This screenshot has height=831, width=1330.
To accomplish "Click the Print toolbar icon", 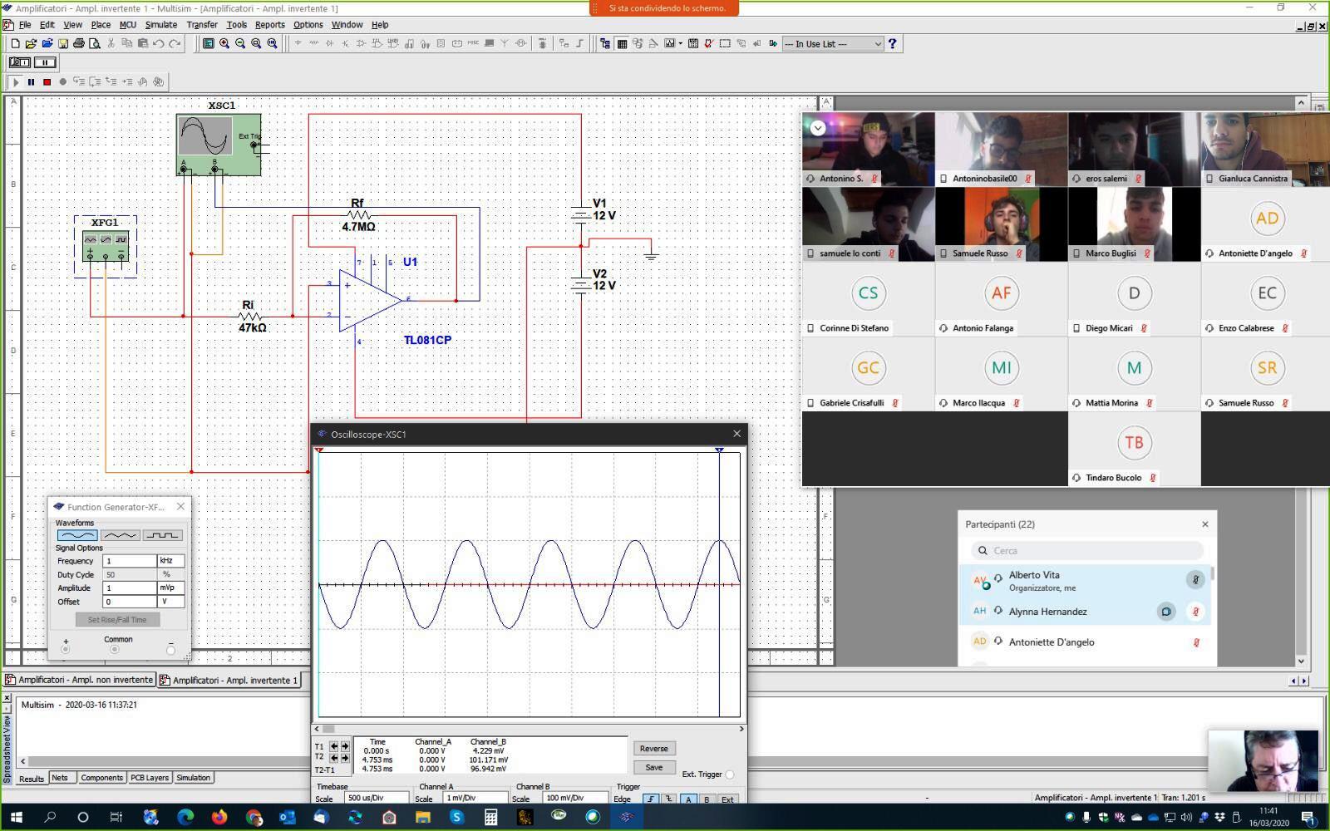I will [x=79, y=43].
